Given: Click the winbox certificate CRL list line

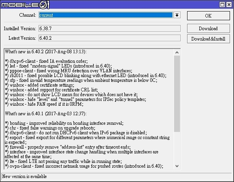Looking at the screenshot, I should pyautogui.click(x=52, y=90).
